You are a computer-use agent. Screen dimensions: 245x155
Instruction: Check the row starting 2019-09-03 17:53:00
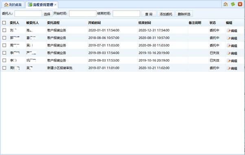(x=4, y=60)
